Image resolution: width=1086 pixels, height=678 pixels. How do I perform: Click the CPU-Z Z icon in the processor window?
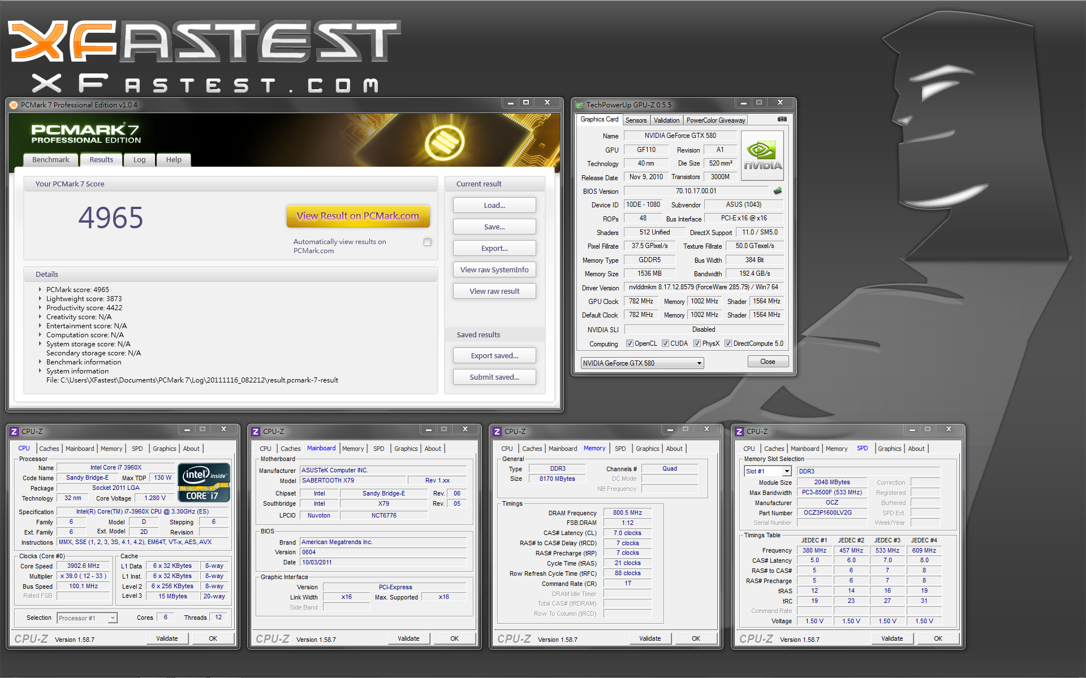[14, 431]
